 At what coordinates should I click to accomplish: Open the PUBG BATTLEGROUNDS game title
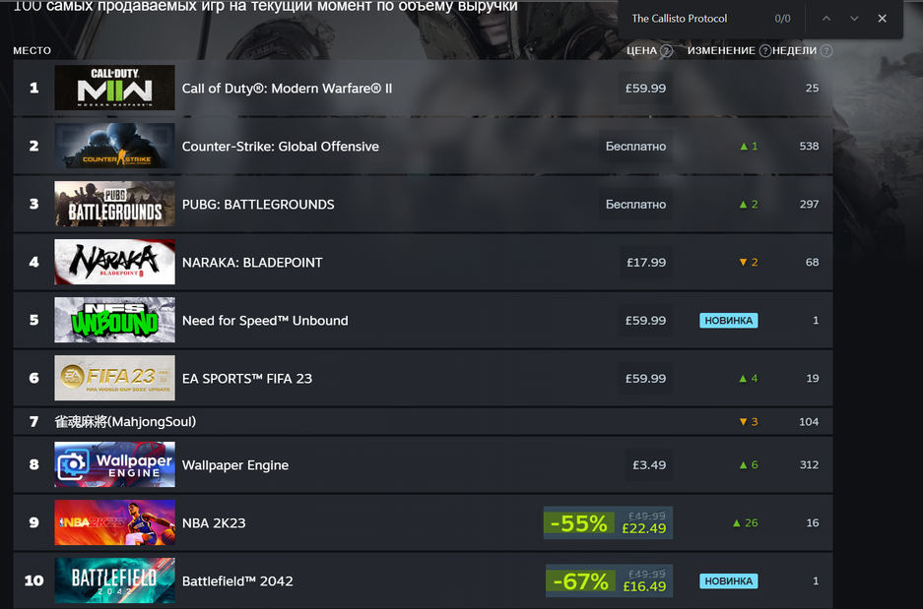point(258,204)
